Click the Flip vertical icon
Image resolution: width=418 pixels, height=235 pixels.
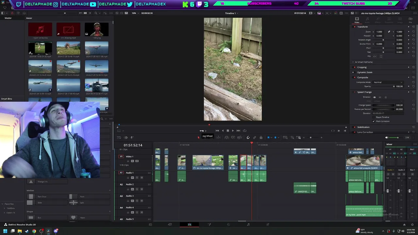(x=381, y=56)
